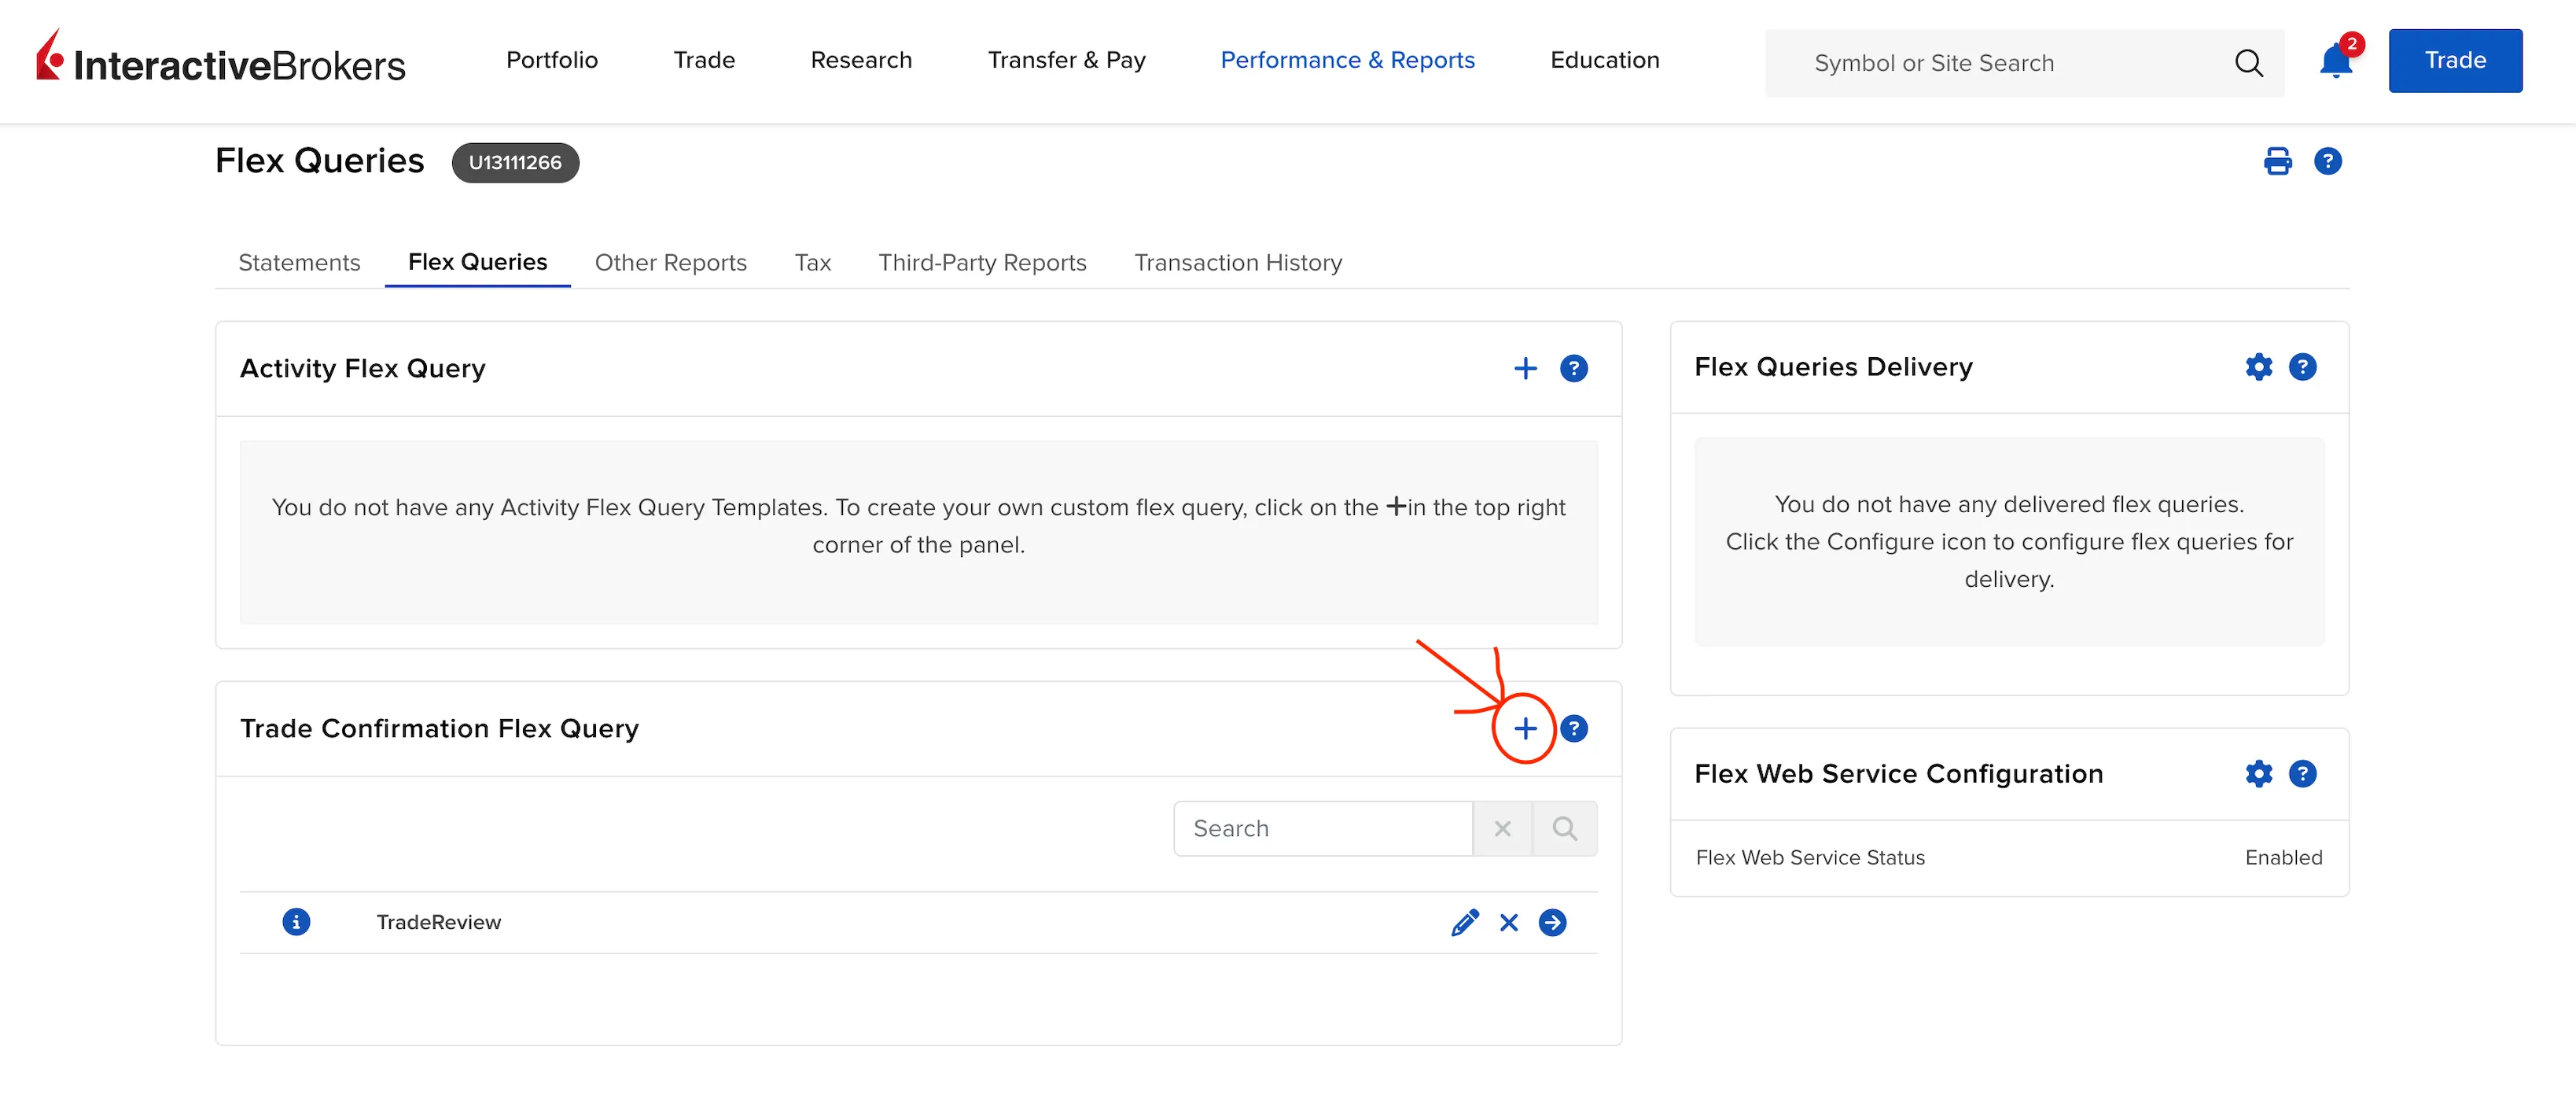This screenshot has height=1106, width=2576.
Task: Configure Flex Web Service settings gear
Action: pos(2258,773)
